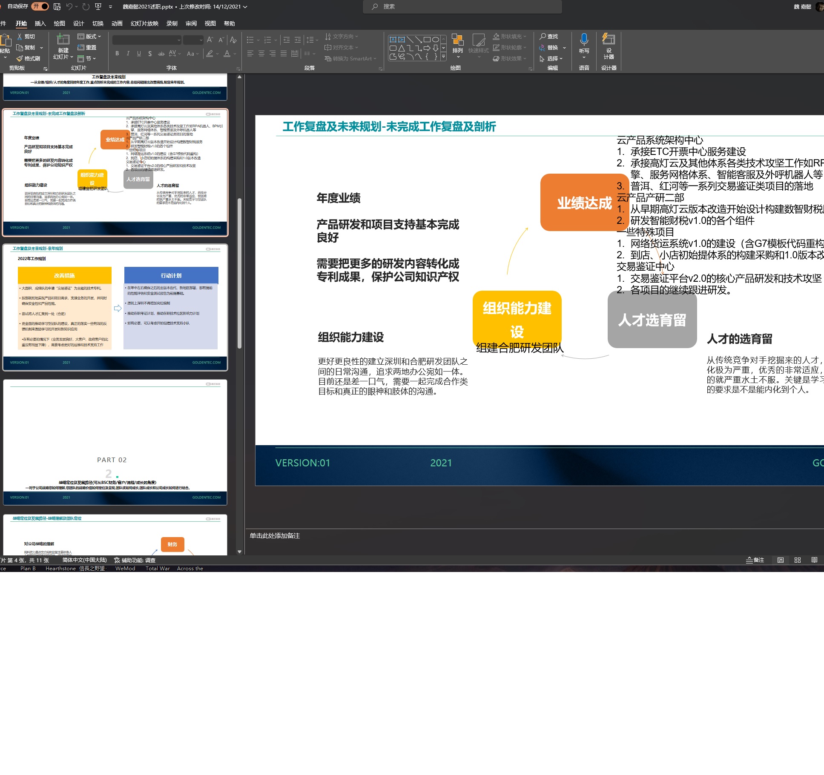
Task: Decrease list indent level icon
Action: (287, 40)
